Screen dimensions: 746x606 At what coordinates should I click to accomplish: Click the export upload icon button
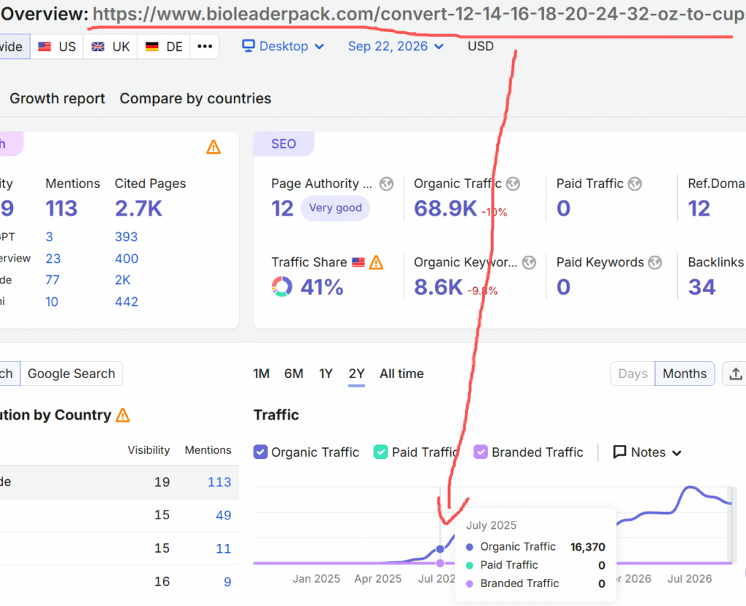(735, 374)
